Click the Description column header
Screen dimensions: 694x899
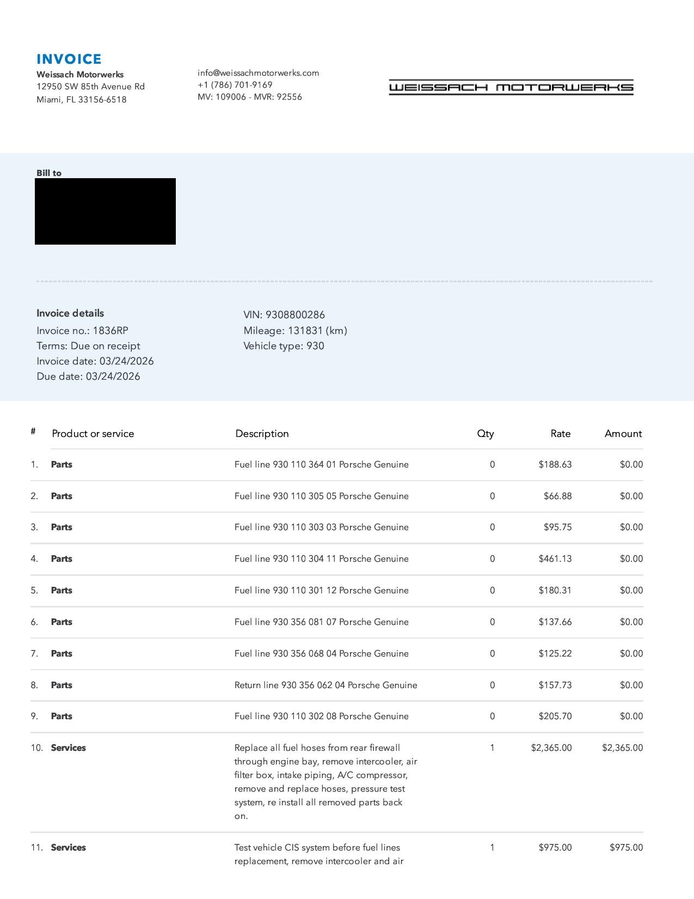click(x=262, y=434)
